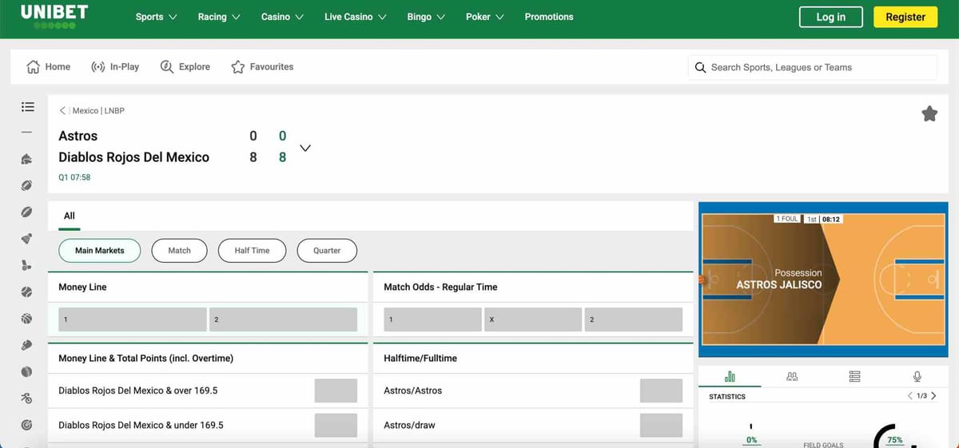Select the badminton shuttlecock icon in sidebar
Image resolution: width=959 pixels, height=448 pixels.
click(27, 239)
